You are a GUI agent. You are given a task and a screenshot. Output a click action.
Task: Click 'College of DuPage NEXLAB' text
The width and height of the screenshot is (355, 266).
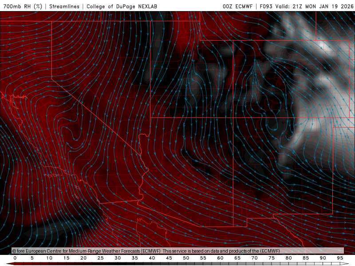point(122,6)
